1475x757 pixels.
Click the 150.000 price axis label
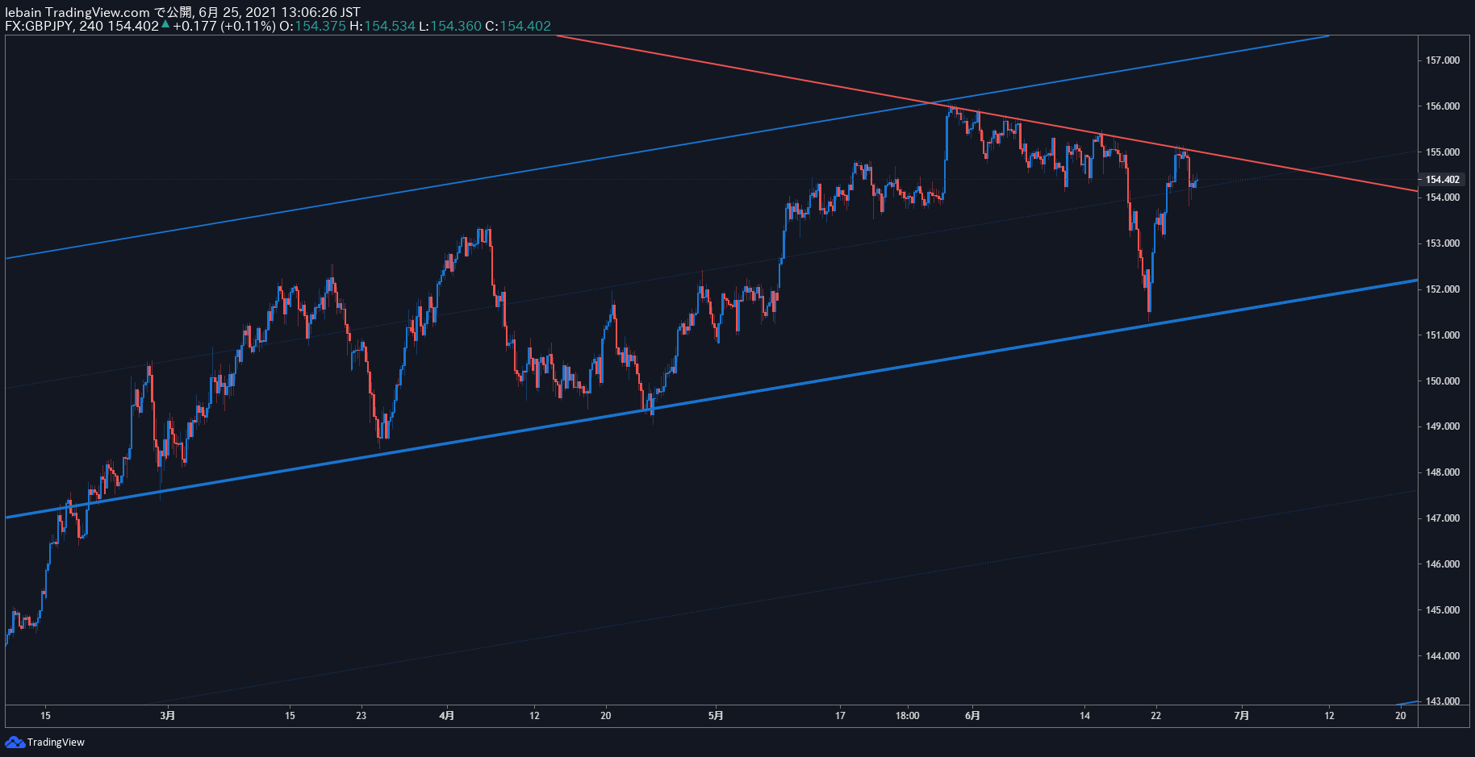(1442, 381)
